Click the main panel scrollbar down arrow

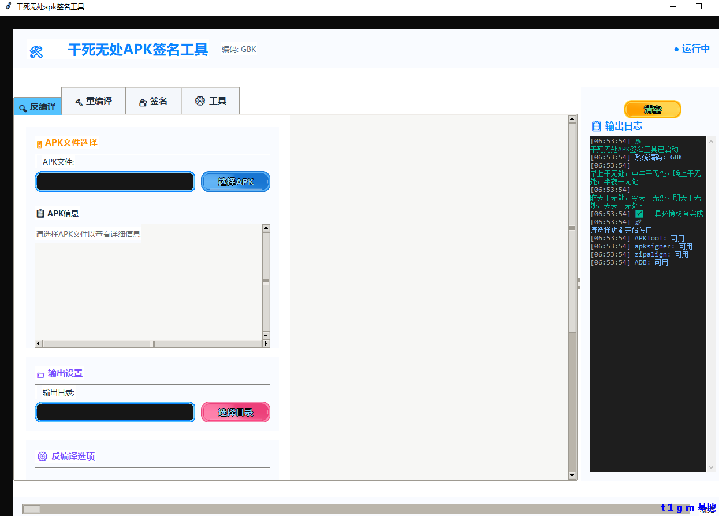[572, 476]
